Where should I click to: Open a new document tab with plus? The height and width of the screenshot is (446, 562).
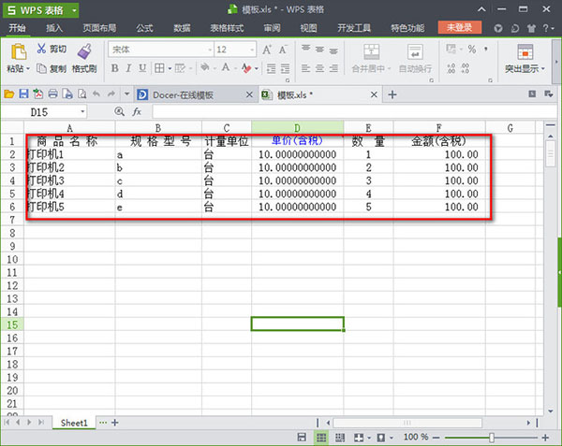click(392, 94)
